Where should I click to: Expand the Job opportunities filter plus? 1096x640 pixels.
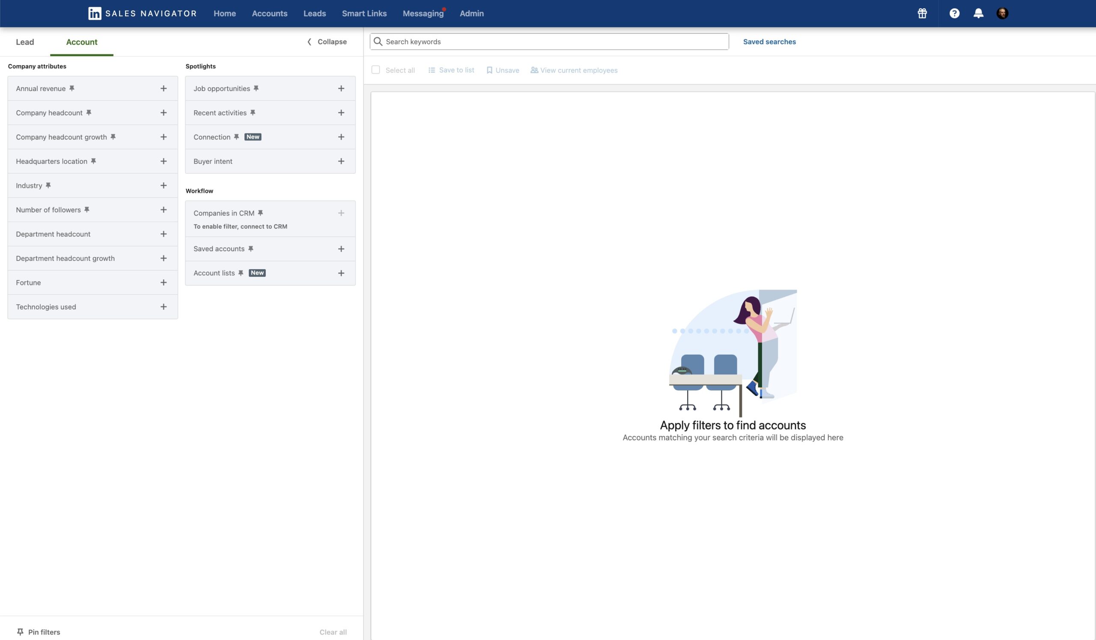341,88
